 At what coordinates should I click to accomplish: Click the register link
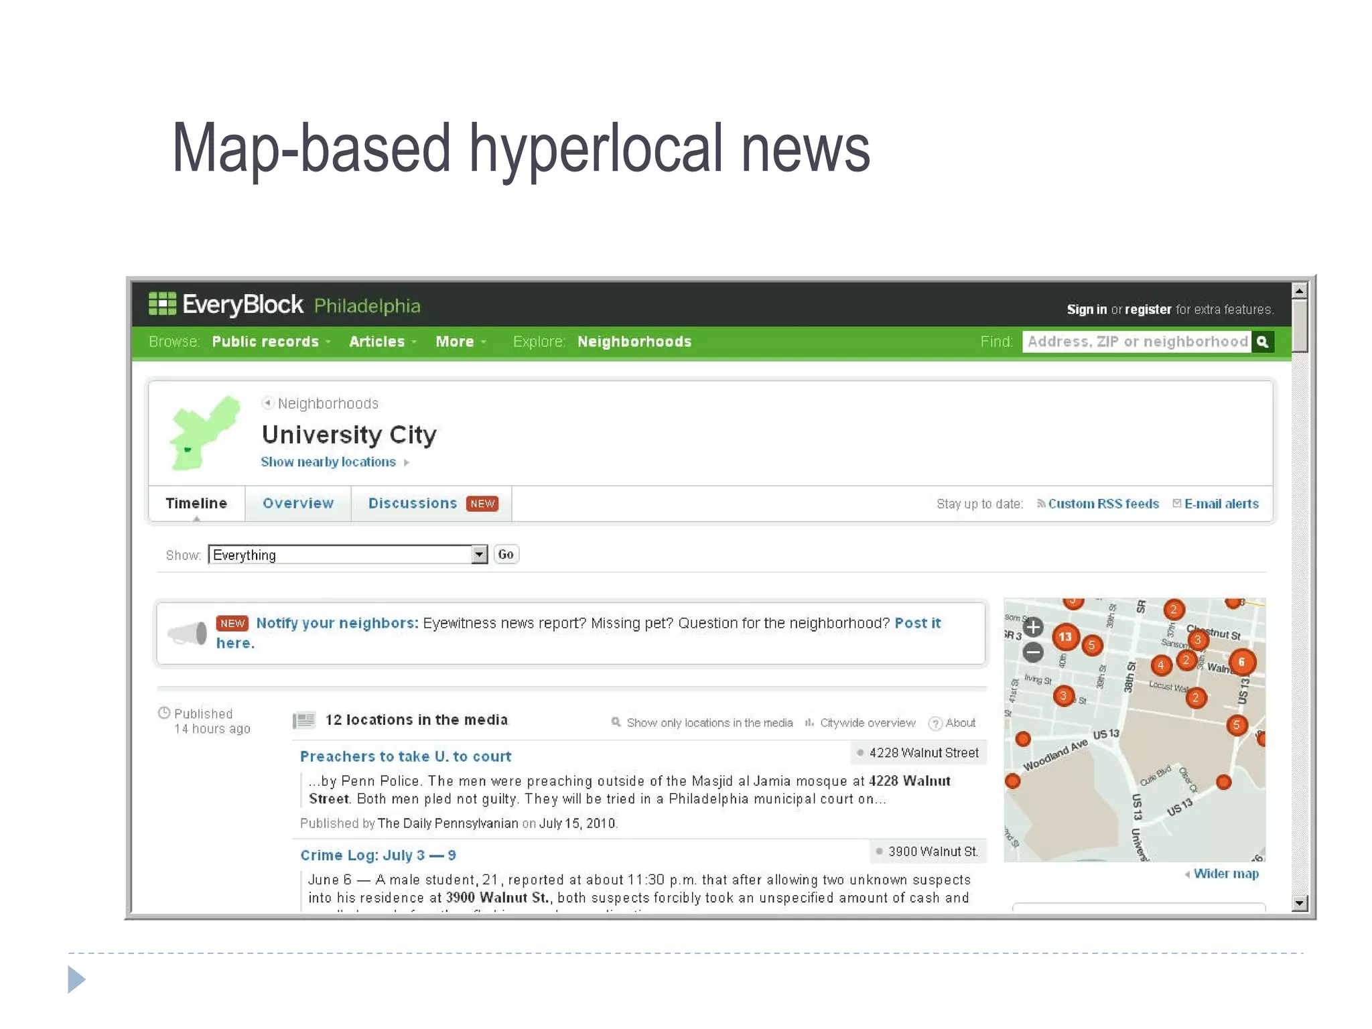1148,310
